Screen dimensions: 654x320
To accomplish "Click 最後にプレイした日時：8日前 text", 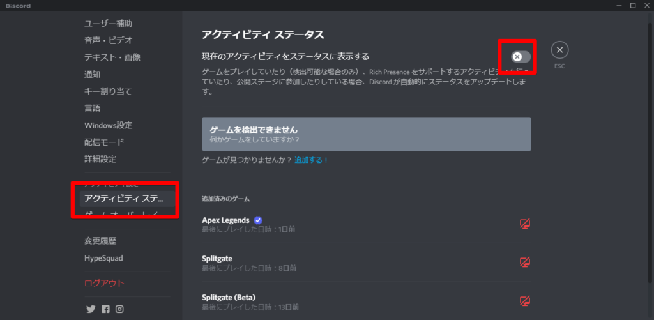I will 249,268.
